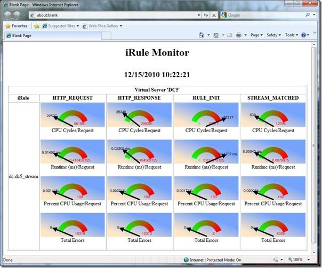Click the iRule Monitor page heading
322x268 pixels.
click(157, 53)
